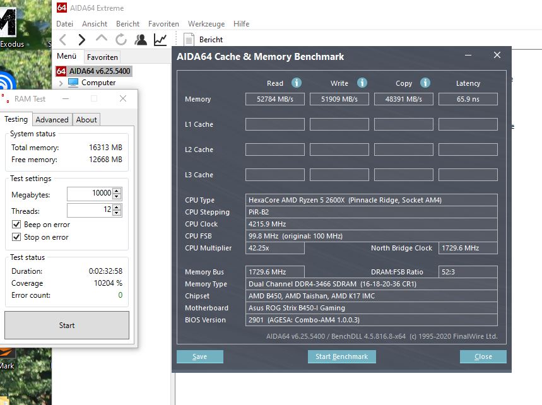The image size is (542, 405).
Task: Save the benchmark results
Action: coord(200,356)
